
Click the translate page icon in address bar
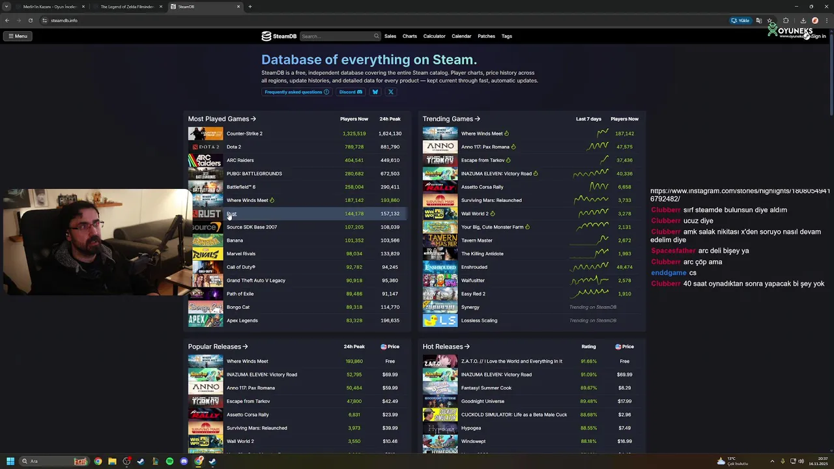tap(758, 20)
